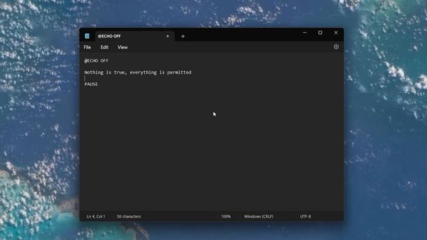Open the Edit menu
Image resolution: width=427 pixels, height=240 pixels.
[x=104, y=47]
